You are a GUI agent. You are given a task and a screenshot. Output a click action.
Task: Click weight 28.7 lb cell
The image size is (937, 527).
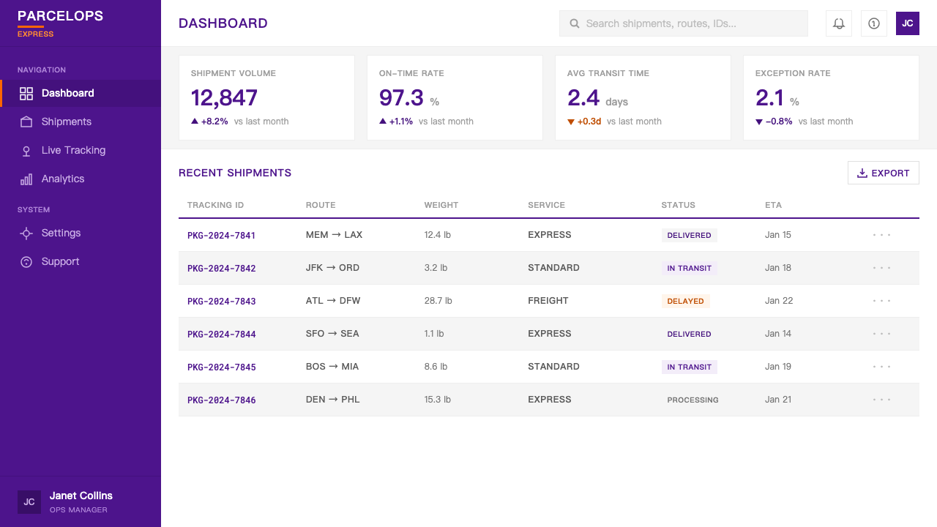[x=438, y=301]
